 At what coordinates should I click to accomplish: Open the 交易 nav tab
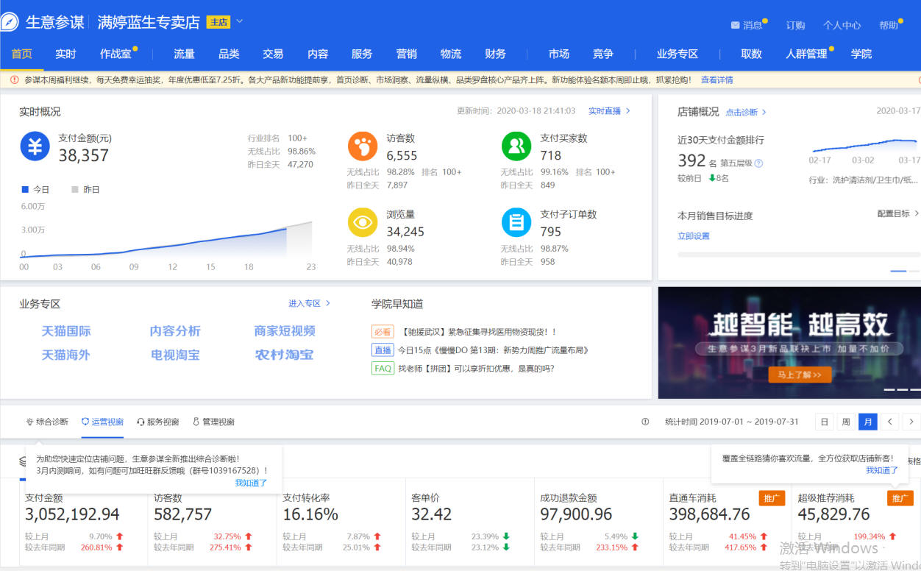click(273, 54)
